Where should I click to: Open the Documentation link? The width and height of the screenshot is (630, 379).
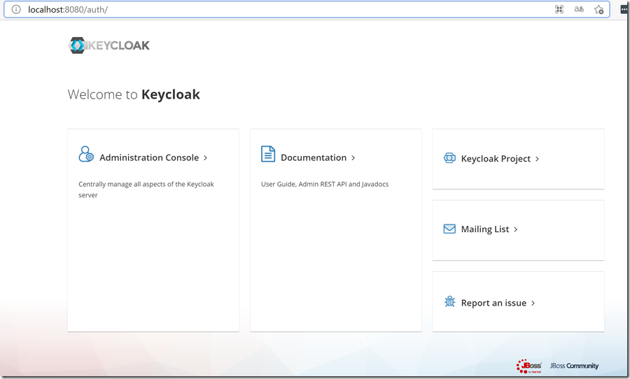tap(314, 158)
